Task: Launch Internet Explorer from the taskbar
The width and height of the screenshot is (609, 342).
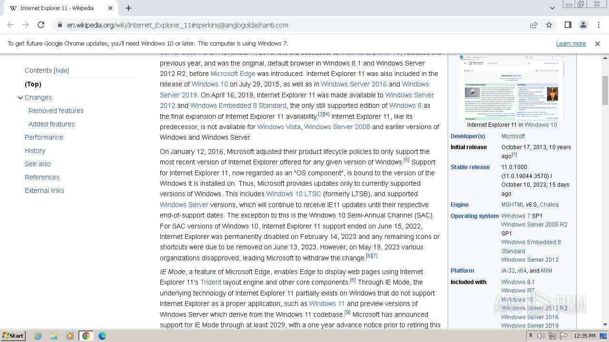Action: tap(38, 336)
